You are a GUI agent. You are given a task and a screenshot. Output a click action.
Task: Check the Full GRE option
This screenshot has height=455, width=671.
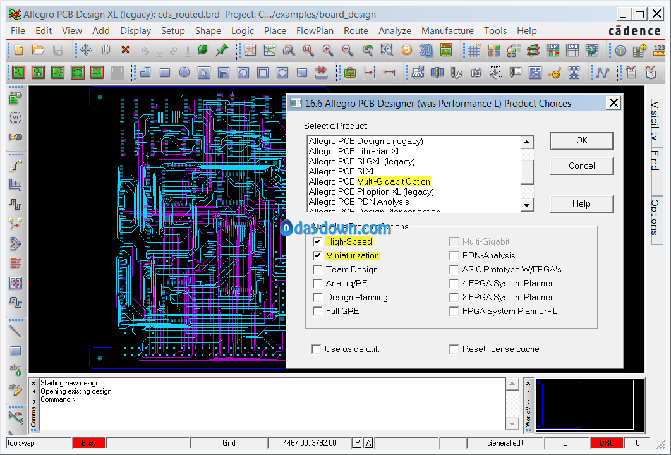(x=318, y=312)
